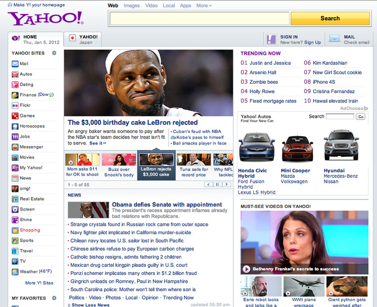The height and width of the screenshot is (307, 377).
Task: Open Tuna sells for record price thumbnail
Action: (x=194, y=160)
